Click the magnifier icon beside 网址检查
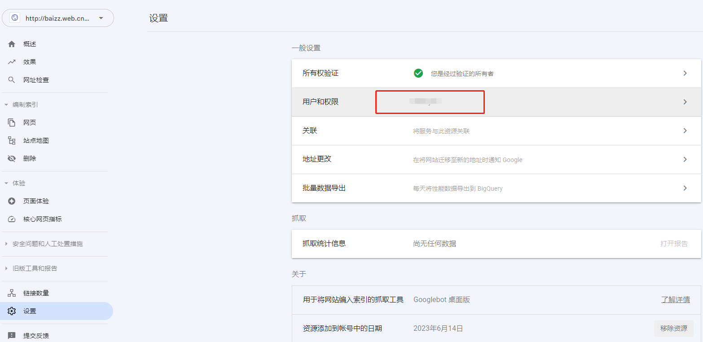The image size is (703, 342). point(12,80)
